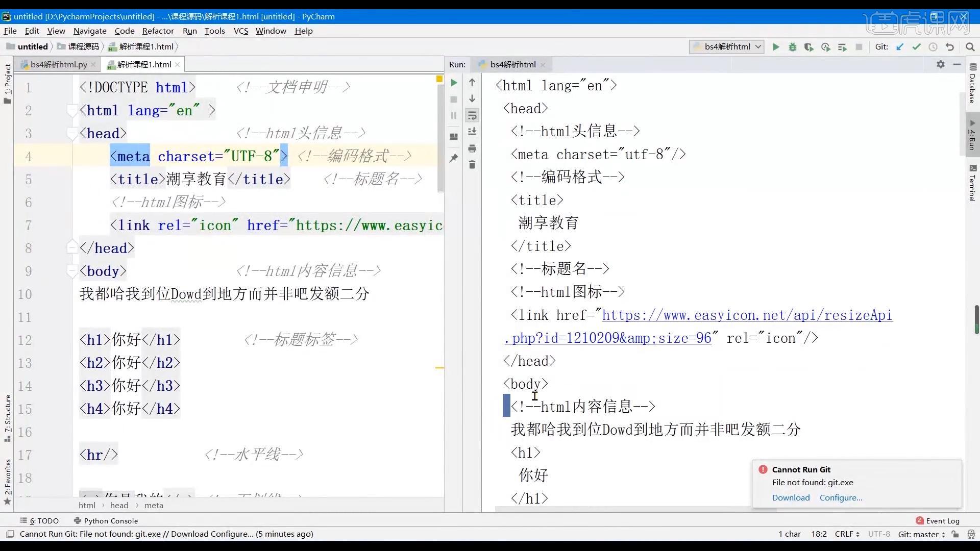Open the VCS menu
The image size is (980, 551).
(x=240, y=31)
